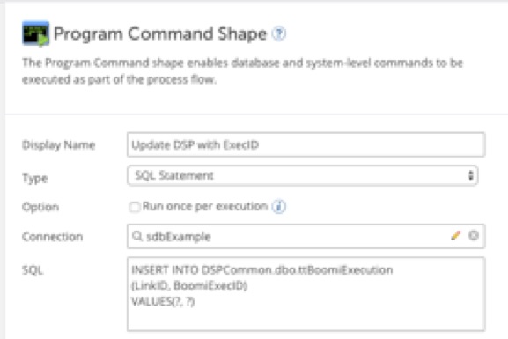Click the 'Run once per execution' label text
This screenshot has height=339, width=508.
(205, 206)
